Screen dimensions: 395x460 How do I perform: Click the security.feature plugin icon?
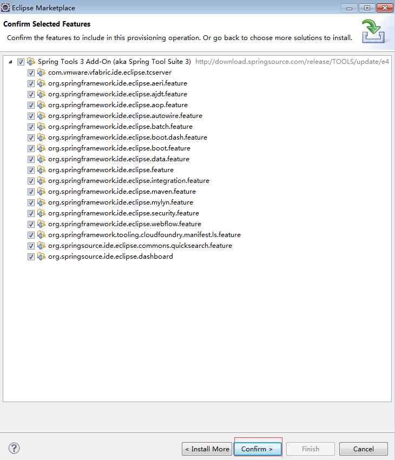tap(41, 213)
